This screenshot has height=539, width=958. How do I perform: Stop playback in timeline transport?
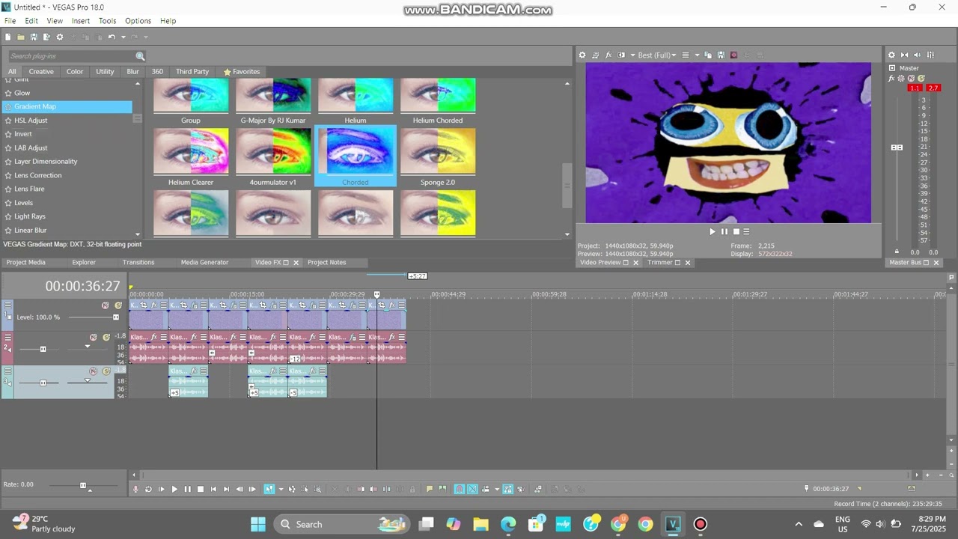pyautogui.click(x=200, y=489)
